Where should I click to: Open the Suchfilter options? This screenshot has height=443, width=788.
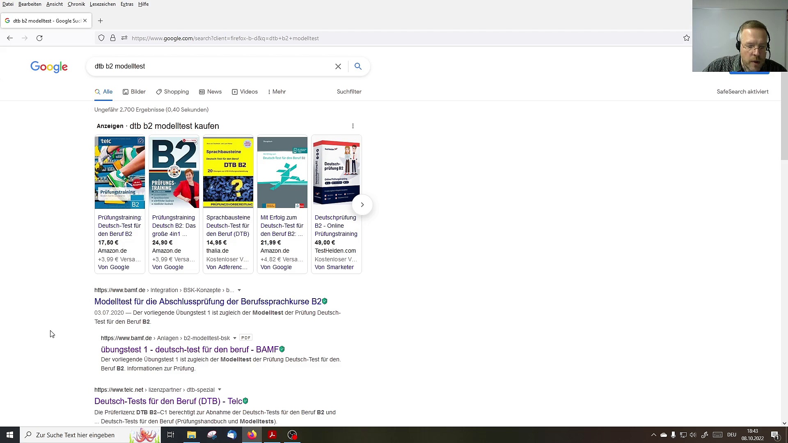tap(349, 92)
